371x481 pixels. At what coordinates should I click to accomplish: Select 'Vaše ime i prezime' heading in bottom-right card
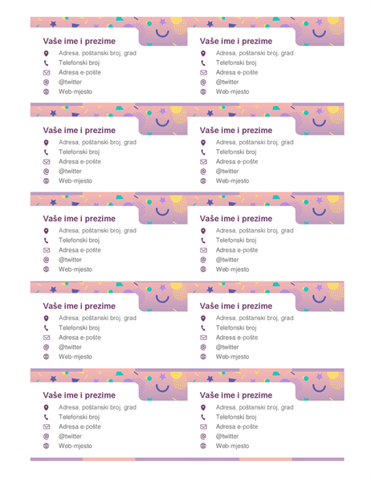[x=236, y=395]
